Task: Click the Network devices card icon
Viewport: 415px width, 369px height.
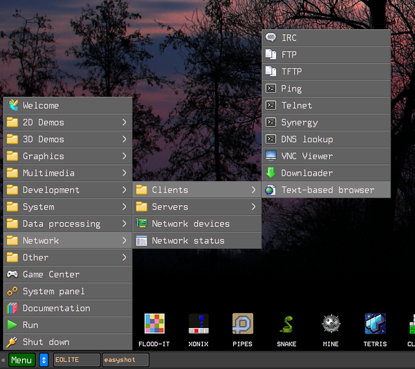Action: point(142,224)
